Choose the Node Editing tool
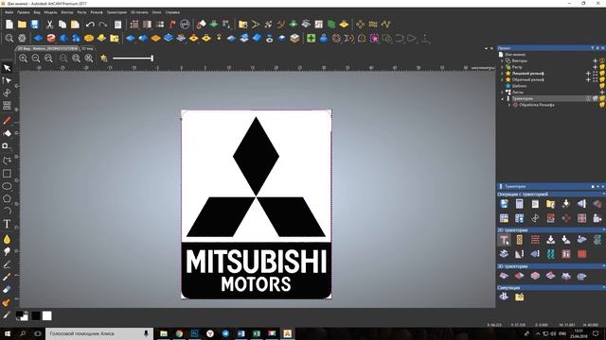Viewport: 606px width, 340px height. pos(7,80)
